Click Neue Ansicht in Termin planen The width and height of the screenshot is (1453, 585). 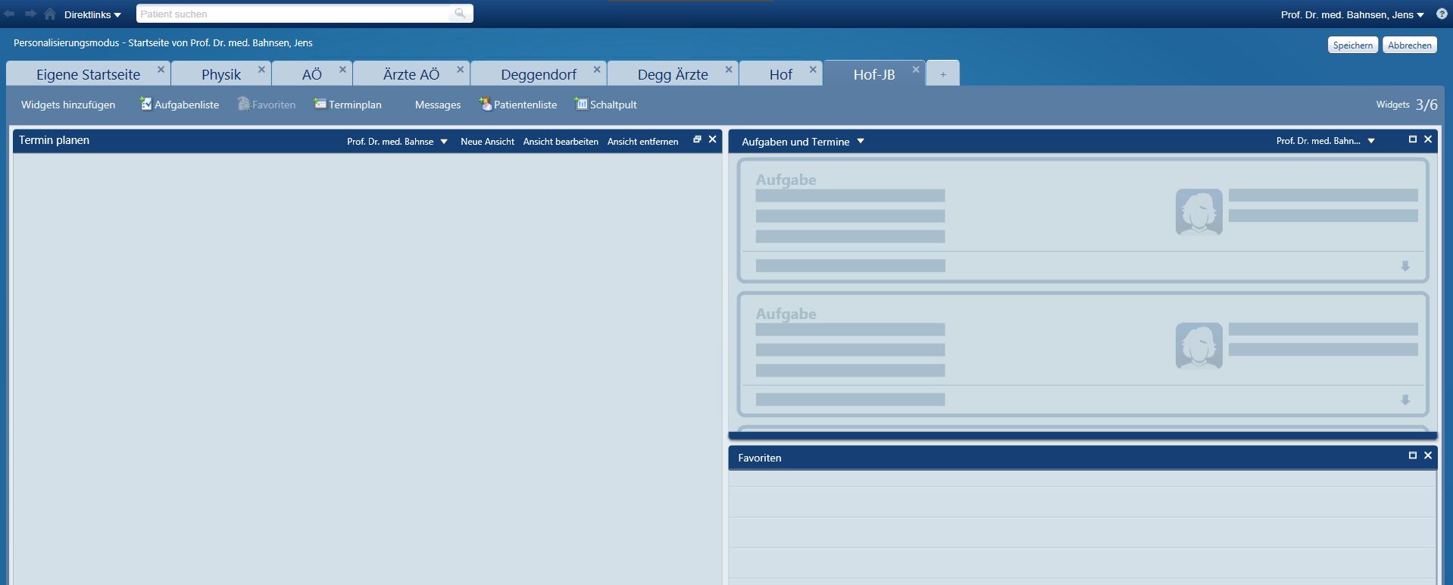click(487, 142)
